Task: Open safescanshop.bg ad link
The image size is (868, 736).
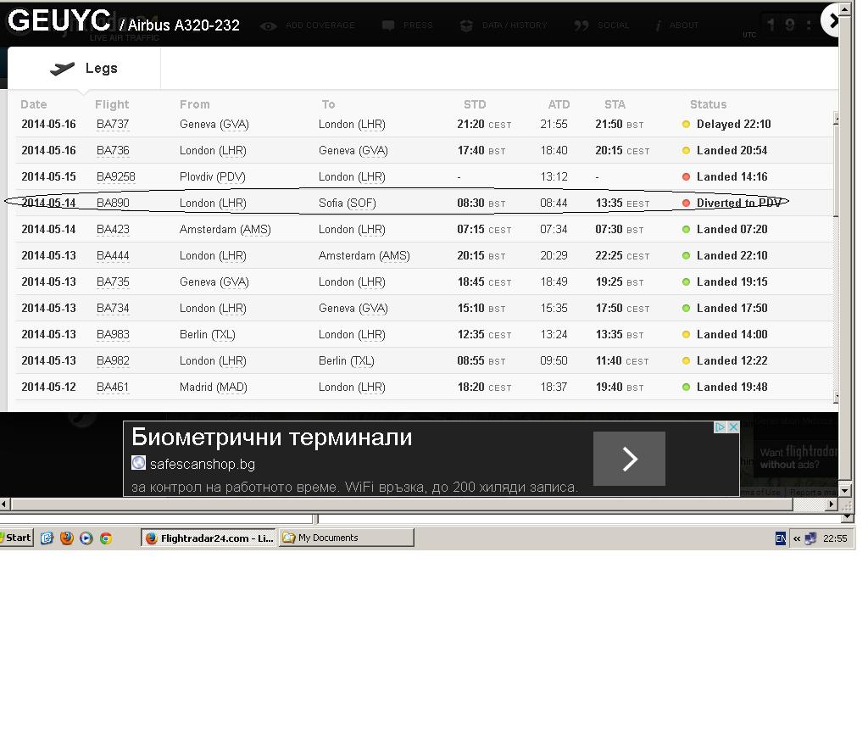Action: coord(202,464)
